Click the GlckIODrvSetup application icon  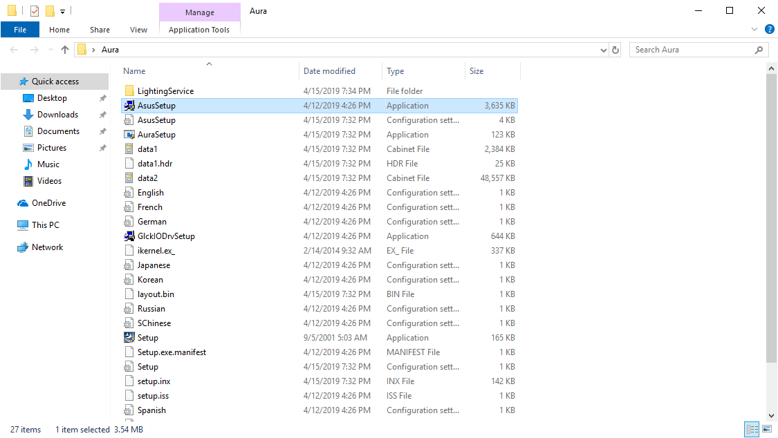pyautogui.click(x=129, y=236)
